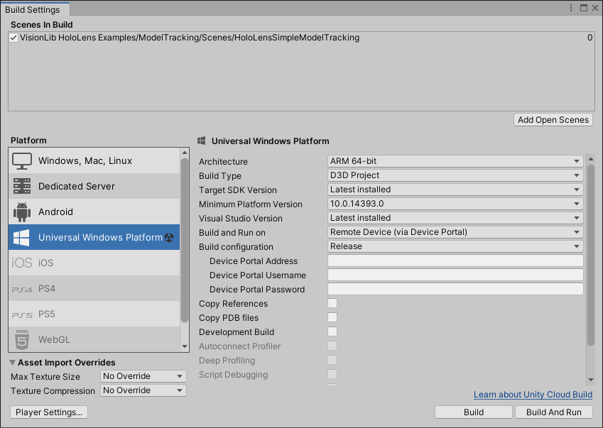Open the Learn about Unity Cloud Build link
This screenshot has width=603, height=428.
click(533, 395)
